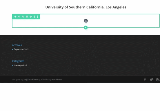Save row to library power icon
Image resolution: width=160 pixels, height=111 pixels.
pos(31,16)
